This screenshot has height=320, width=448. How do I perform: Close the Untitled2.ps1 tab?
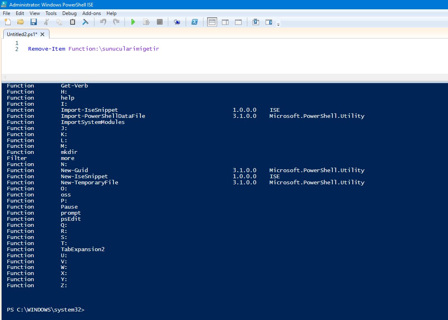[43, 34]
